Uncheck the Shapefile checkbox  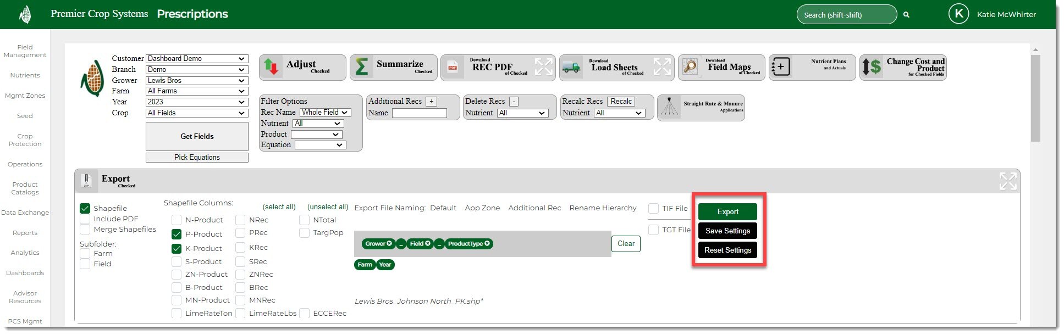[85, 208]
